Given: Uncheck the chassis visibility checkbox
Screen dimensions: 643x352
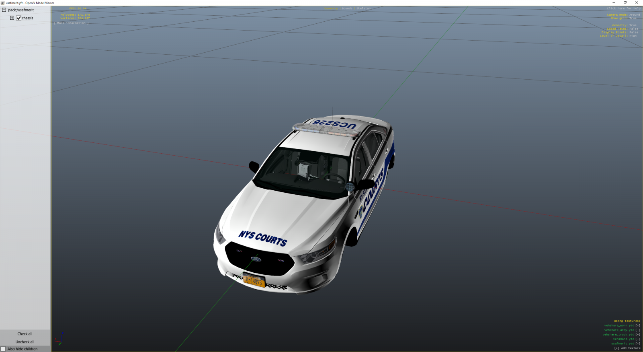Looking at the screenshot, I should [18, 18].
